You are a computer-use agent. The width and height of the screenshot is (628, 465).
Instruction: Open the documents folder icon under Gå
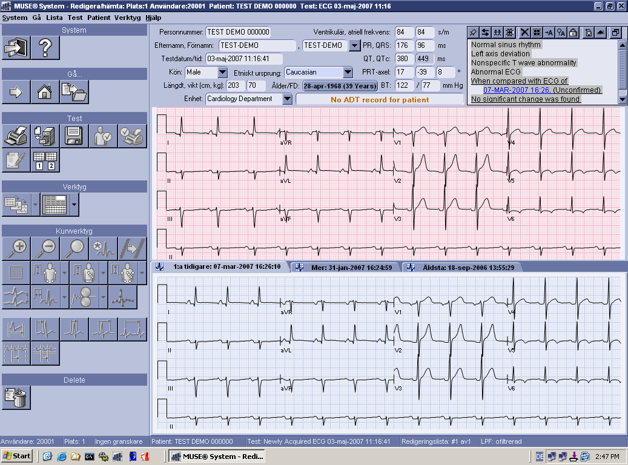tap(74, 92)
